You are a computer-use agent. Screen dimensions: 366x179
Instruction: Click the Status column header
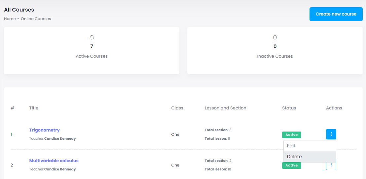(x=289, y=108)
